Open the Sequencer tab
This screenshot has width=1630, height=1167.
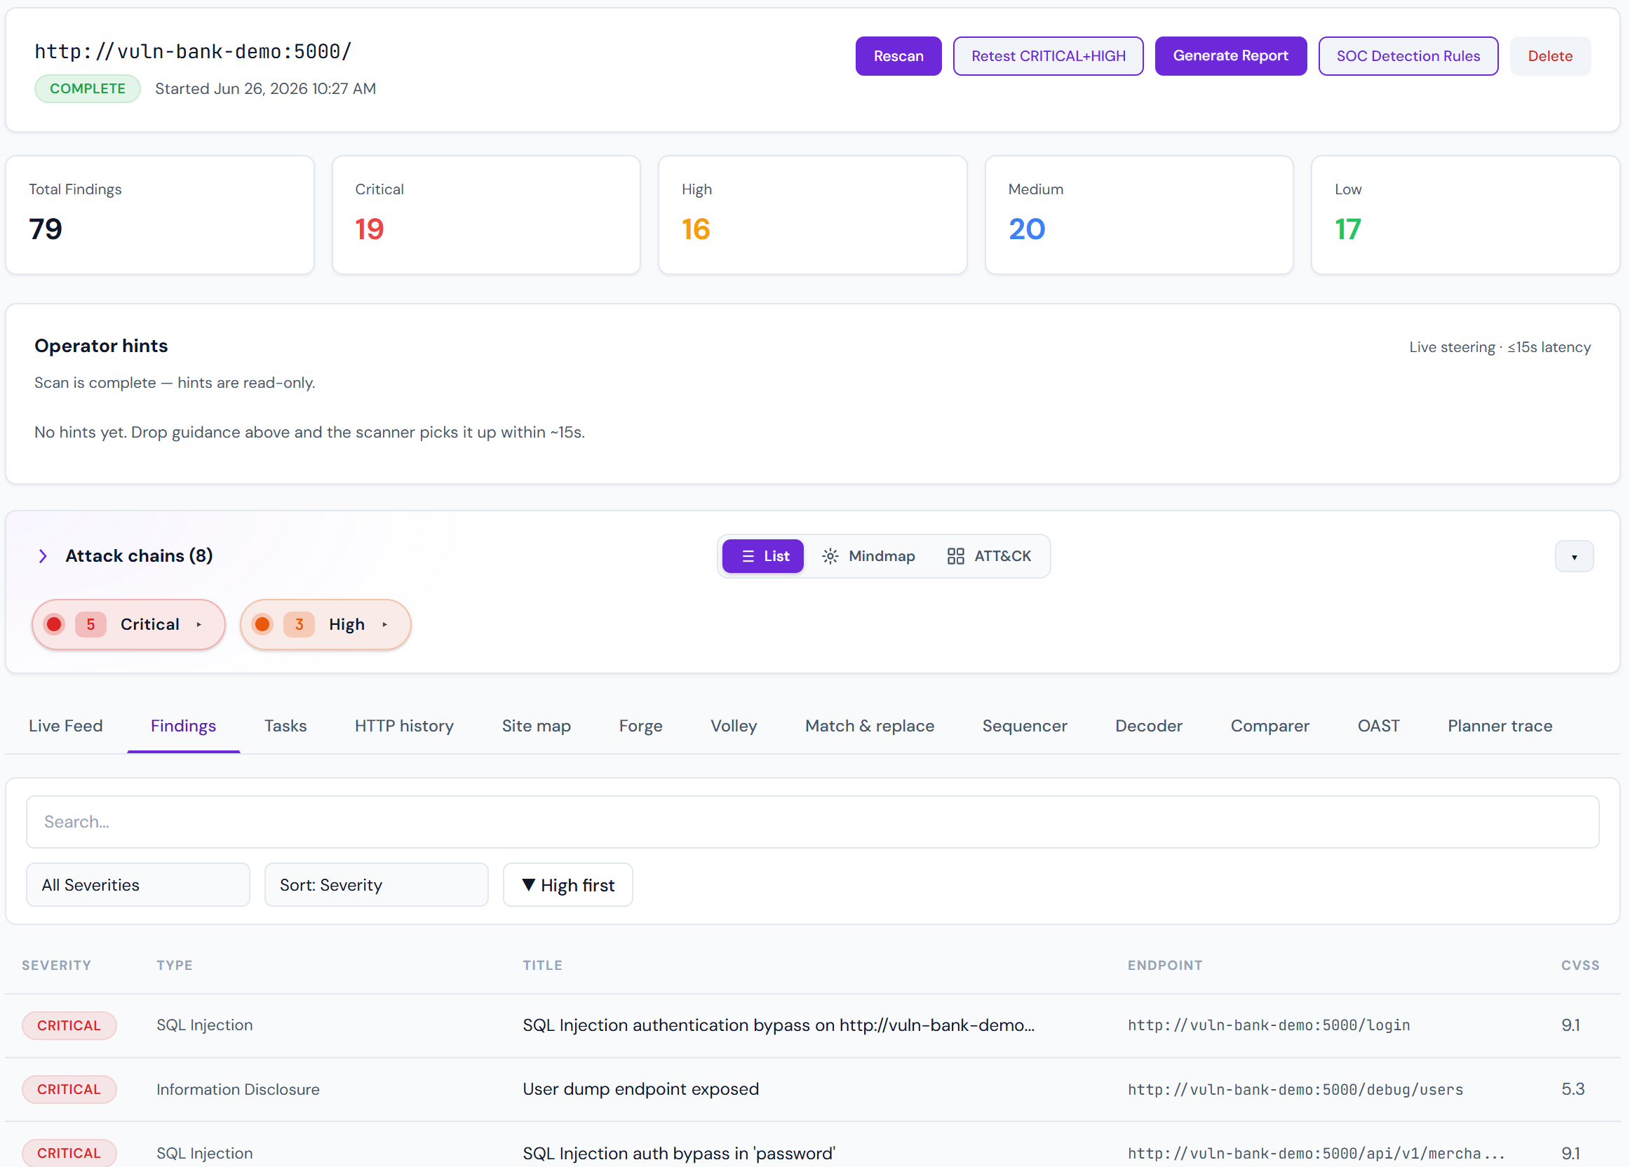tap(1025, 726)
